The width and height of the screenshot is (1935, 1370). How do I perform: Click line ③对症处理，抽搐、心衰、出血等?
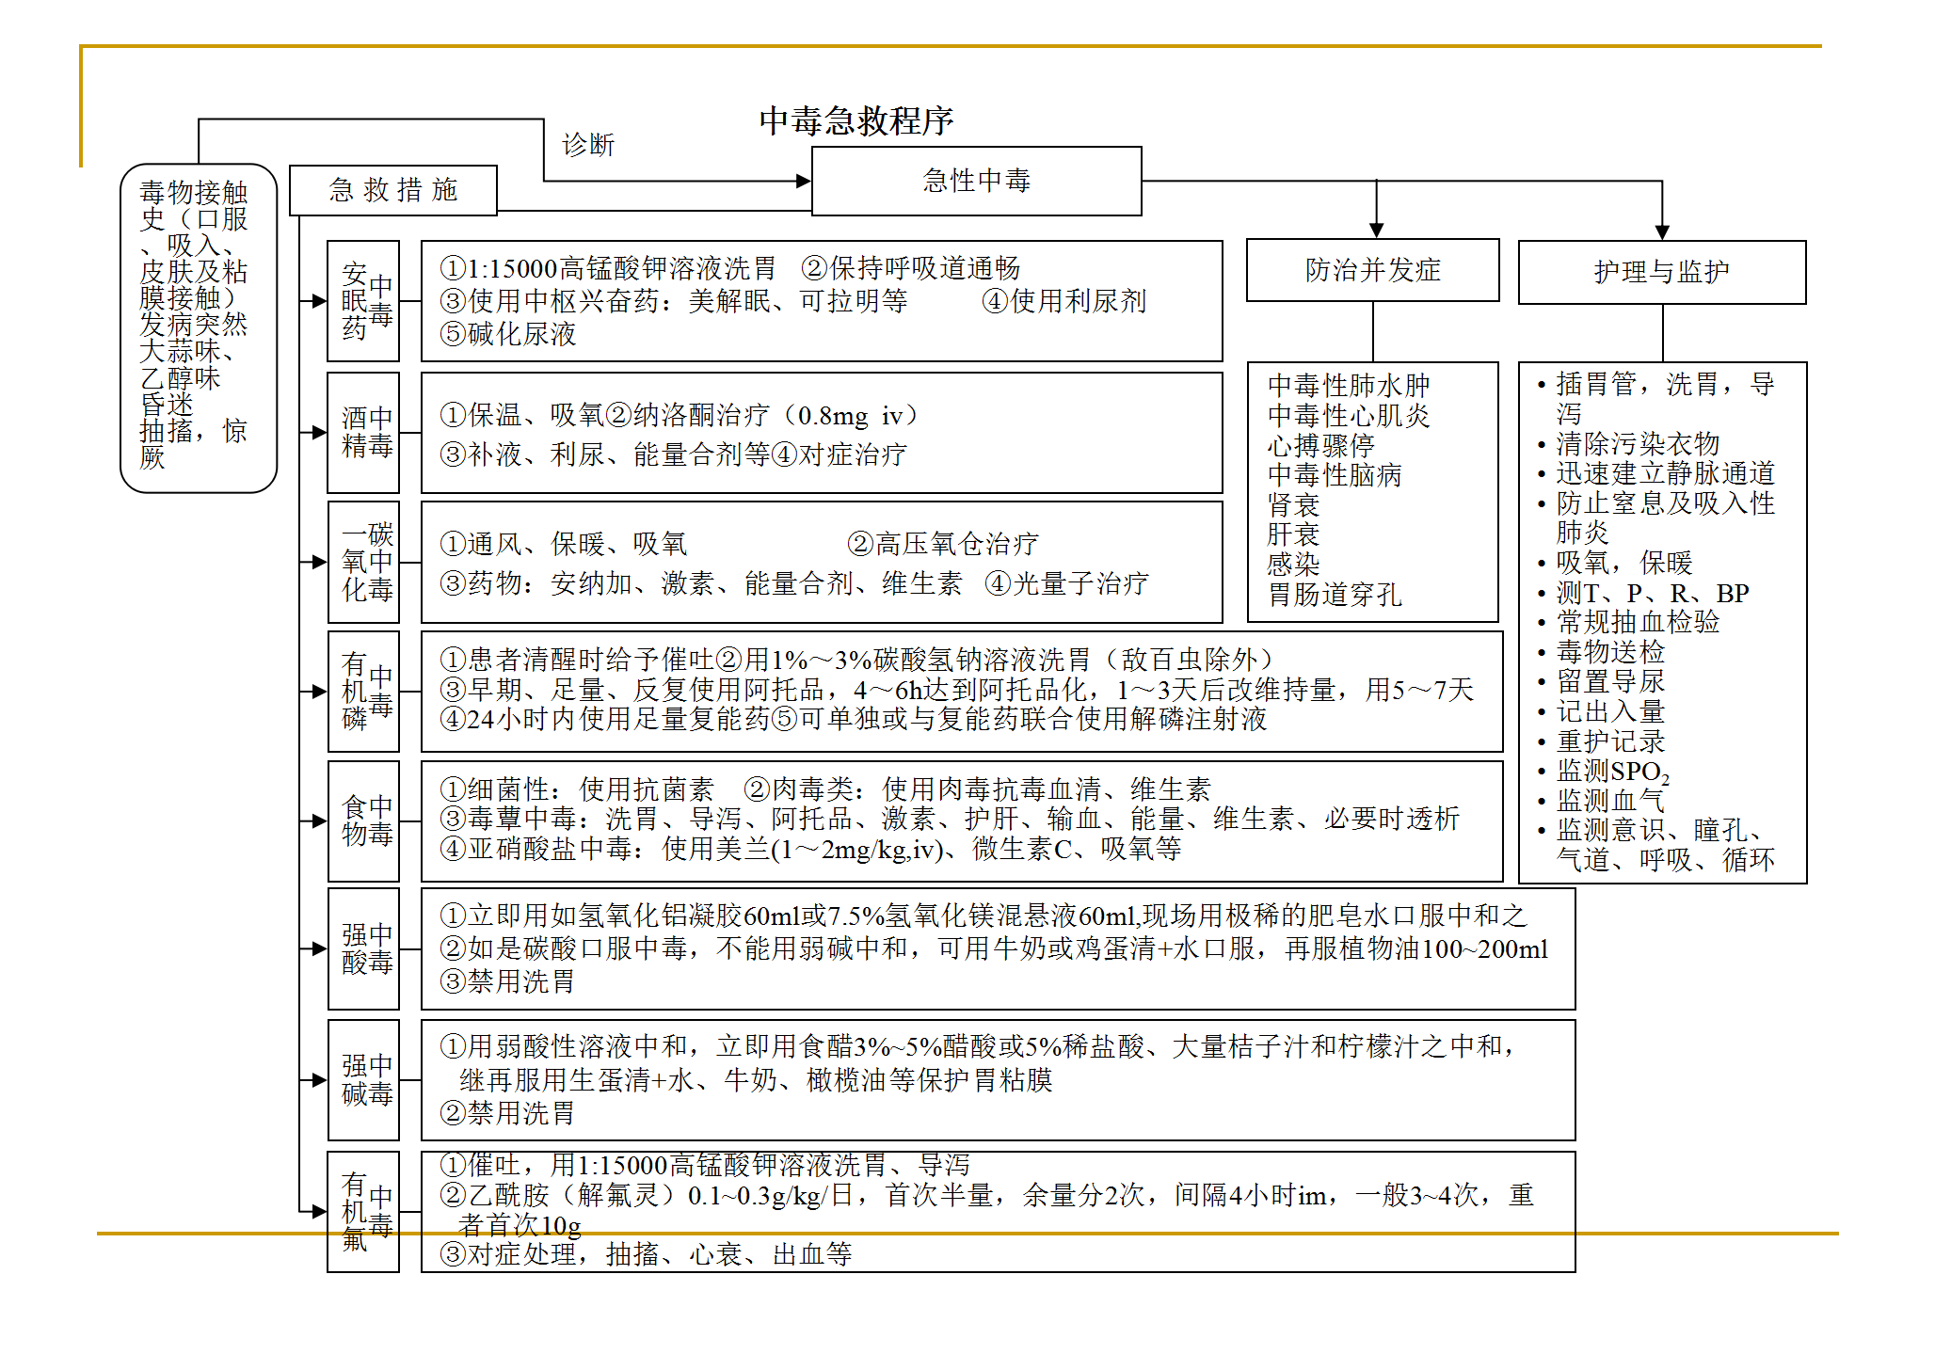pyautogui.click(x=646, y=1254)
